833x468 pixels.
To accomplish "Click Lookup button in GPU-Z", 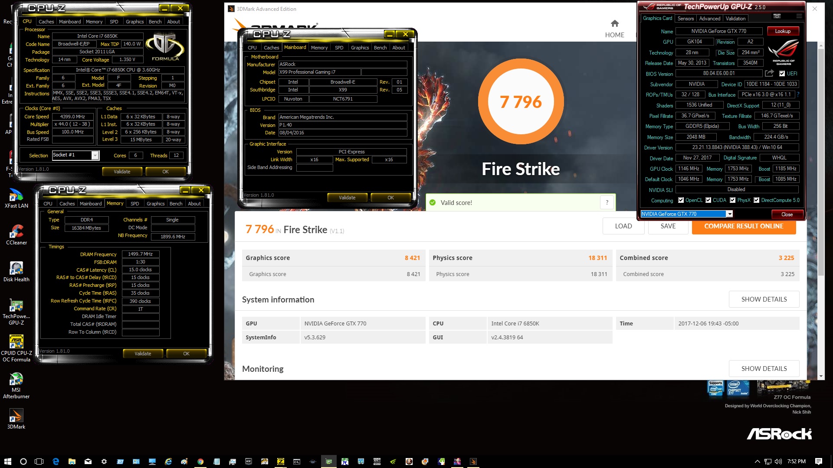I will 783,31.
